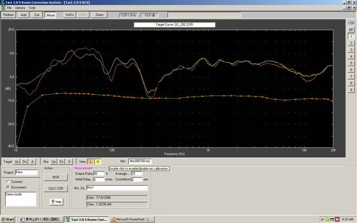Screen dimensions: 357x223
Task: Switch to Tact 2.0 S Room Corr taskbar item
Action: click(86, 219)
